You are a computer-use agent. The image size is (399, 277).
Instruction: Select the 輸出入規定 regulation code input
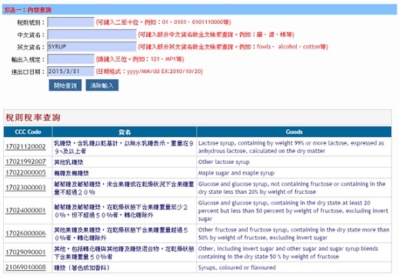pyautogui.click(x=71, y=59)
